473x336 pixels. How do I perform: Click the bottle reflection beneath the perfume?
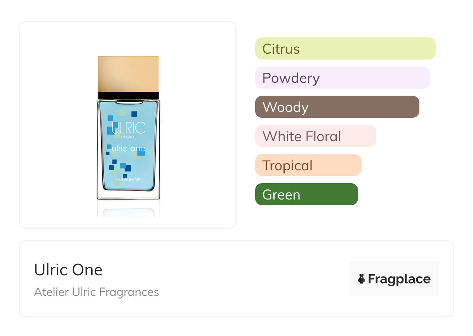[x=128, y=212]
